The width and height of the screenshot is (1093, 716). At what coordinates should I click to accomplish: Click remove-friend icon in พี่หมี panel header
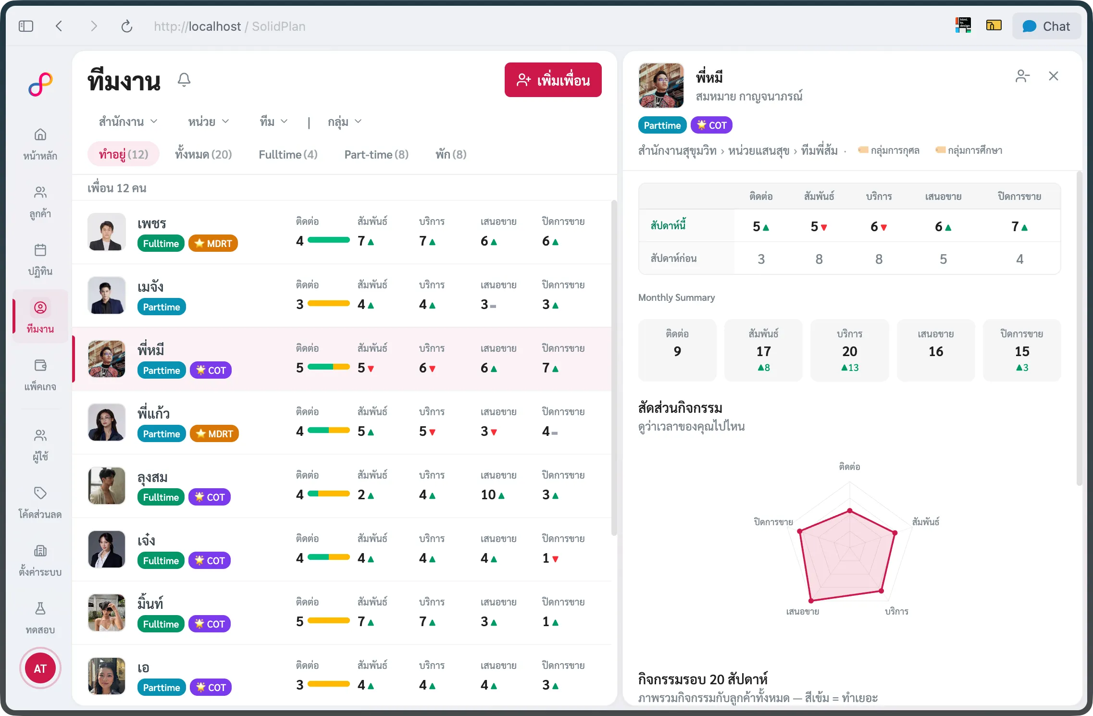(x=1022, y=76)
